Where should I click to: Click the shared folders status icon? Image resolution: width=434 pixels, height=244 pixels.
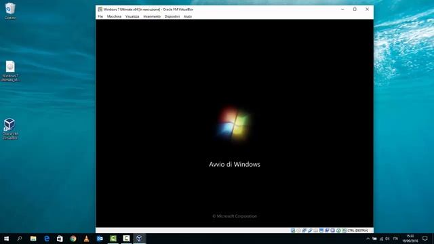(x=315, y=230)
